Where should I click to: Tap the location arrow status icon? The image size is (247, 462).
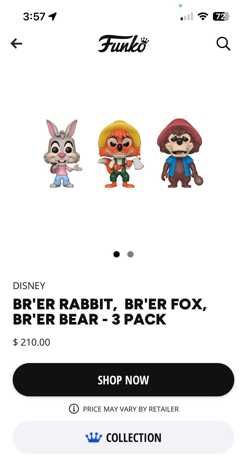click(53, 16)
